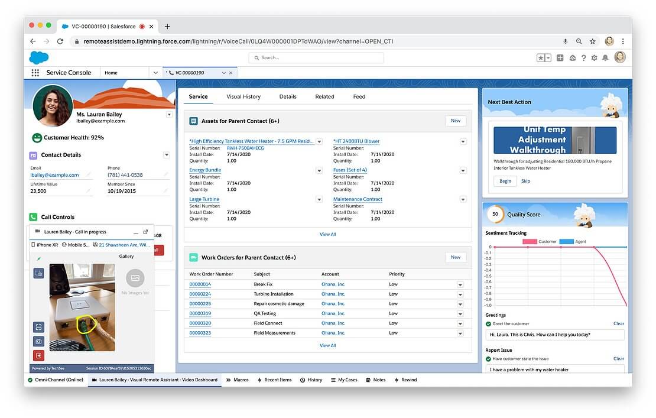Click New in Work Orders section
This screenshot has height=418, width=656.
coord(455,257)
